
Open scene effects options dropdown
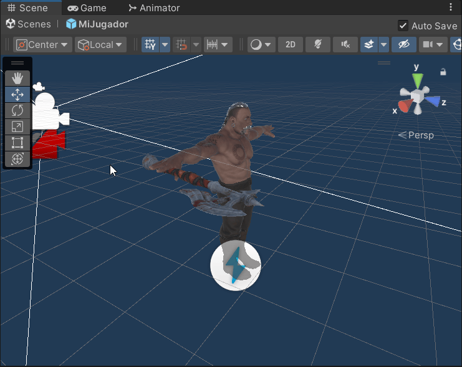[383, 45]
